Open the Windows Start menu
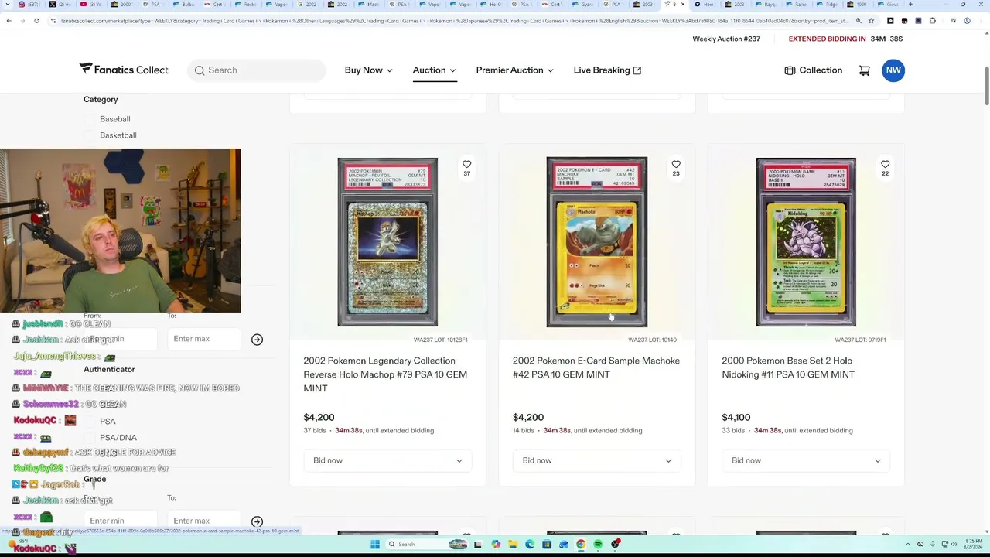The height and width of the screenshot is (557, 990). 375,545
